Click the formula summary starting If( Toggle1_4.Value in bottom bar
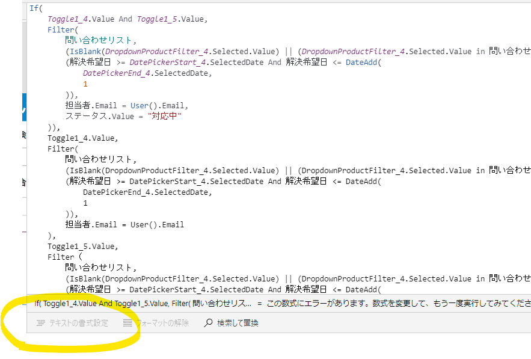 click(143, 304)
